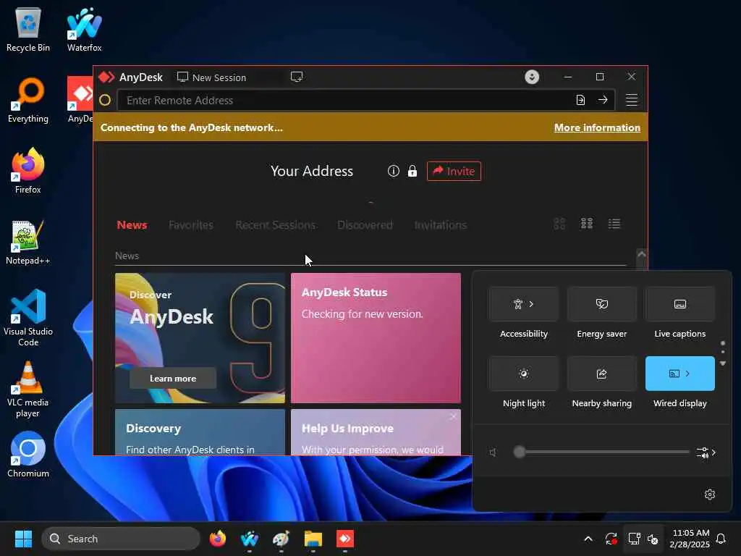The width and height of the screenshot is (741, 556).
Task: Click the padlock icon next to Your Address
Action: click(x=412, y=171)
